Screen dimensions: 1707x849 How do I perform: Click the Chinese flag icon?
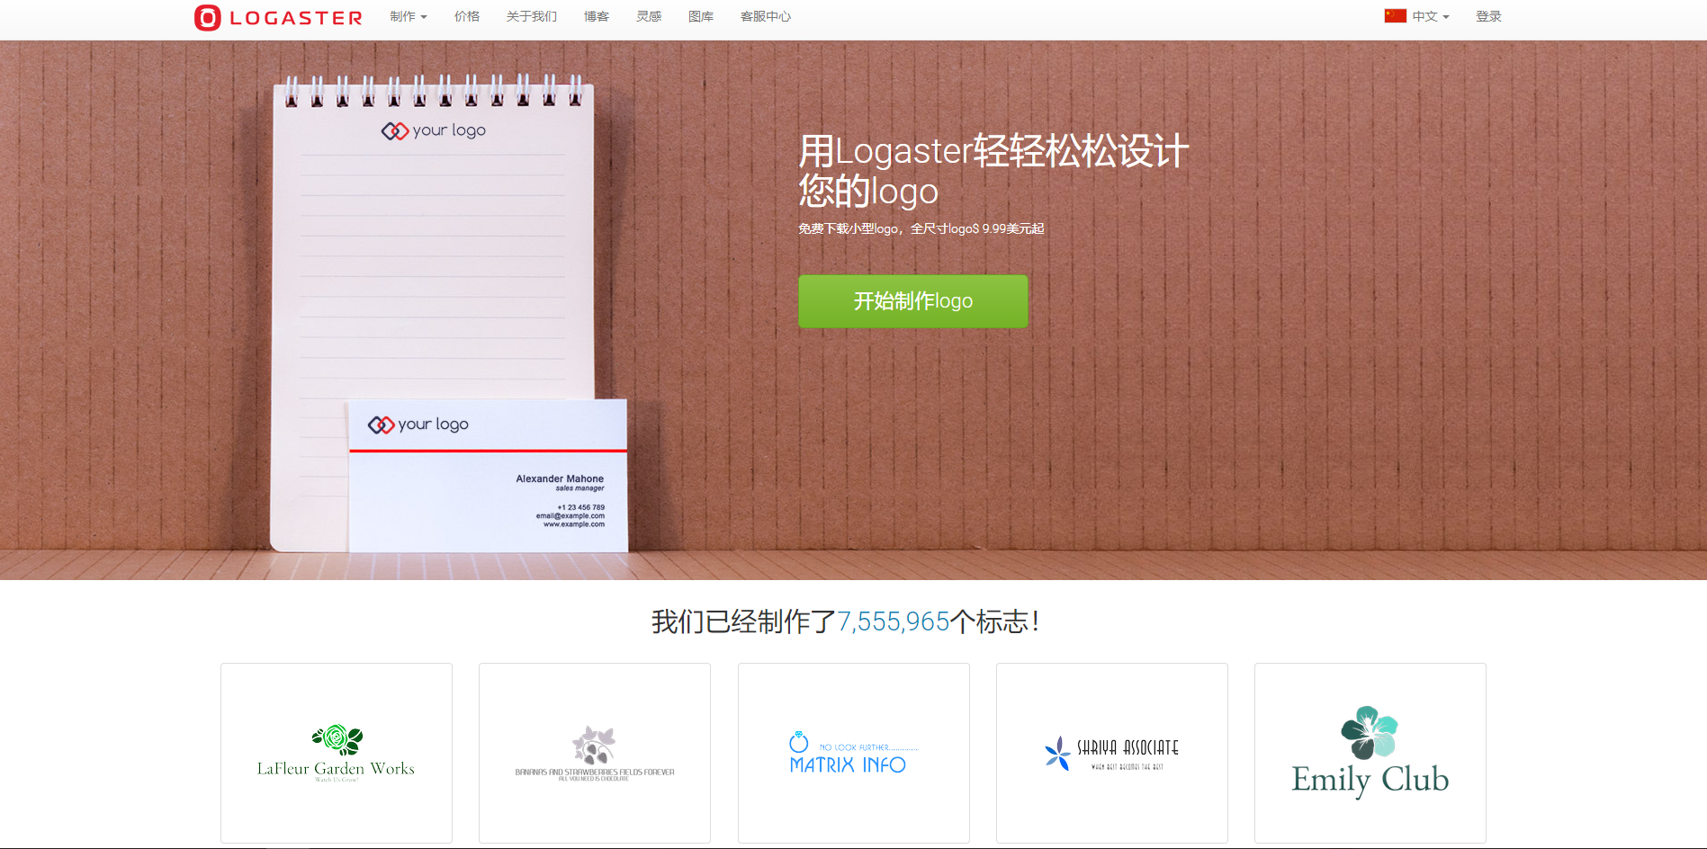[x=1396, y=15]
